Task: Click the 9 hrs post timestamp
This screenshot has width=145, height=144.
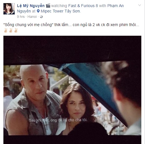Action: click(x=21, y=17)
